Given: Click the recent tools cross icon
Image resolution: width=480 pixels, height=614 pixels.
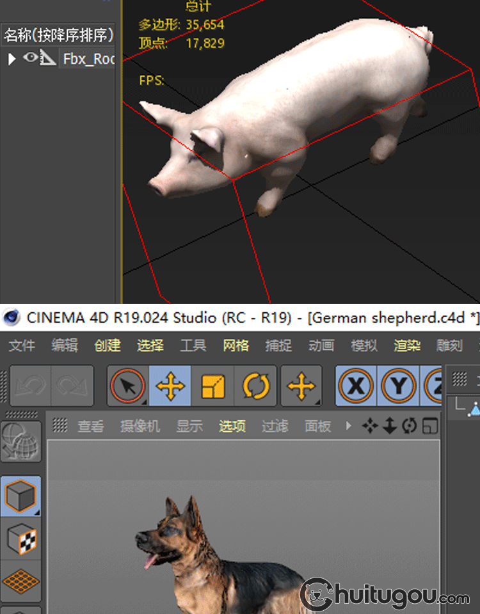Looking at the screenshot, I should [x=301, y=386].
